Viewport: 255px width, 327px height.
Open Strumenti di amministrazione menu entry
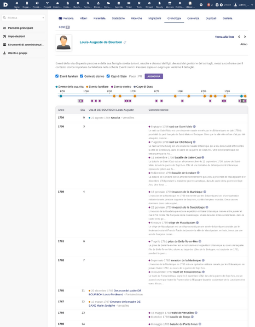[24, 45]
